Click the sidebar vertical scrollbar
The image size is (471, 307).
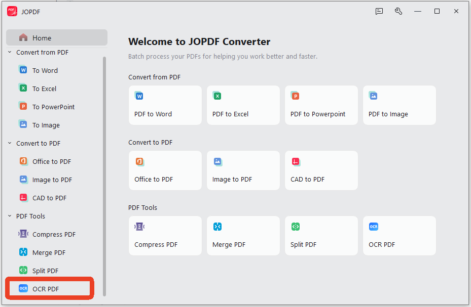104,176
